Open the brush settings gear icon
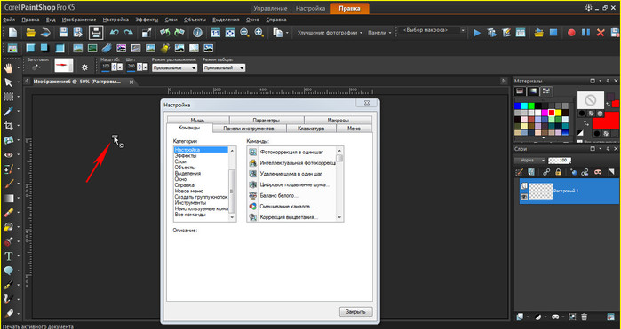Screen dimensions: 621x329 [84, 67]
